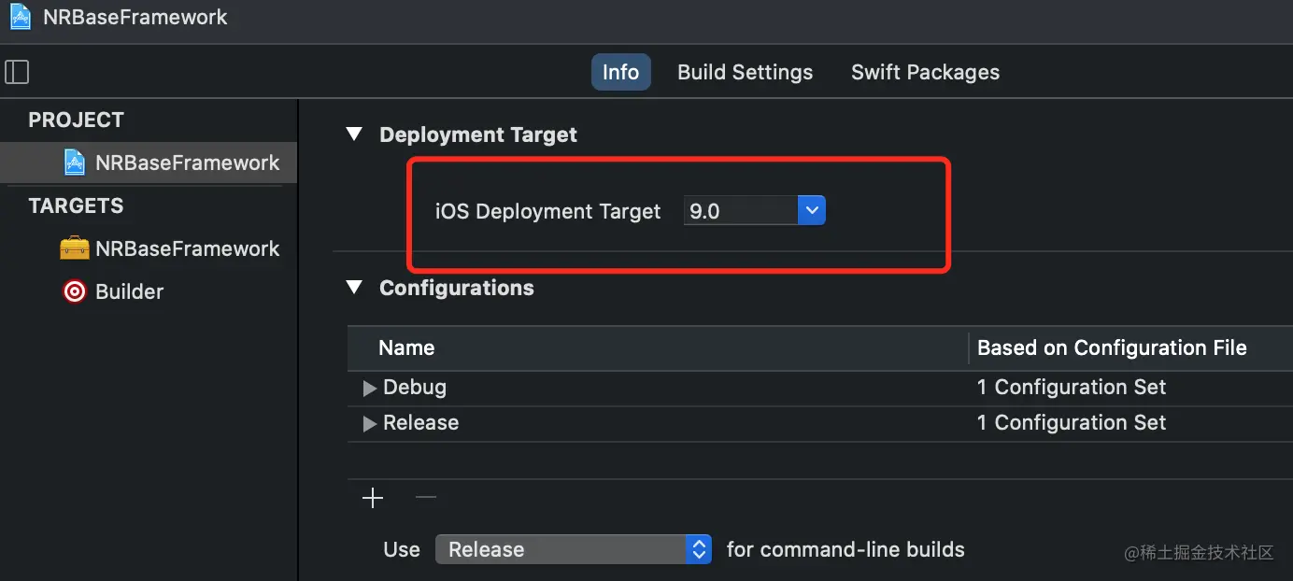The image size is (1293, 581).
Task: Select NRBaseFramework under TARGETS
Action: pos(187,248)
